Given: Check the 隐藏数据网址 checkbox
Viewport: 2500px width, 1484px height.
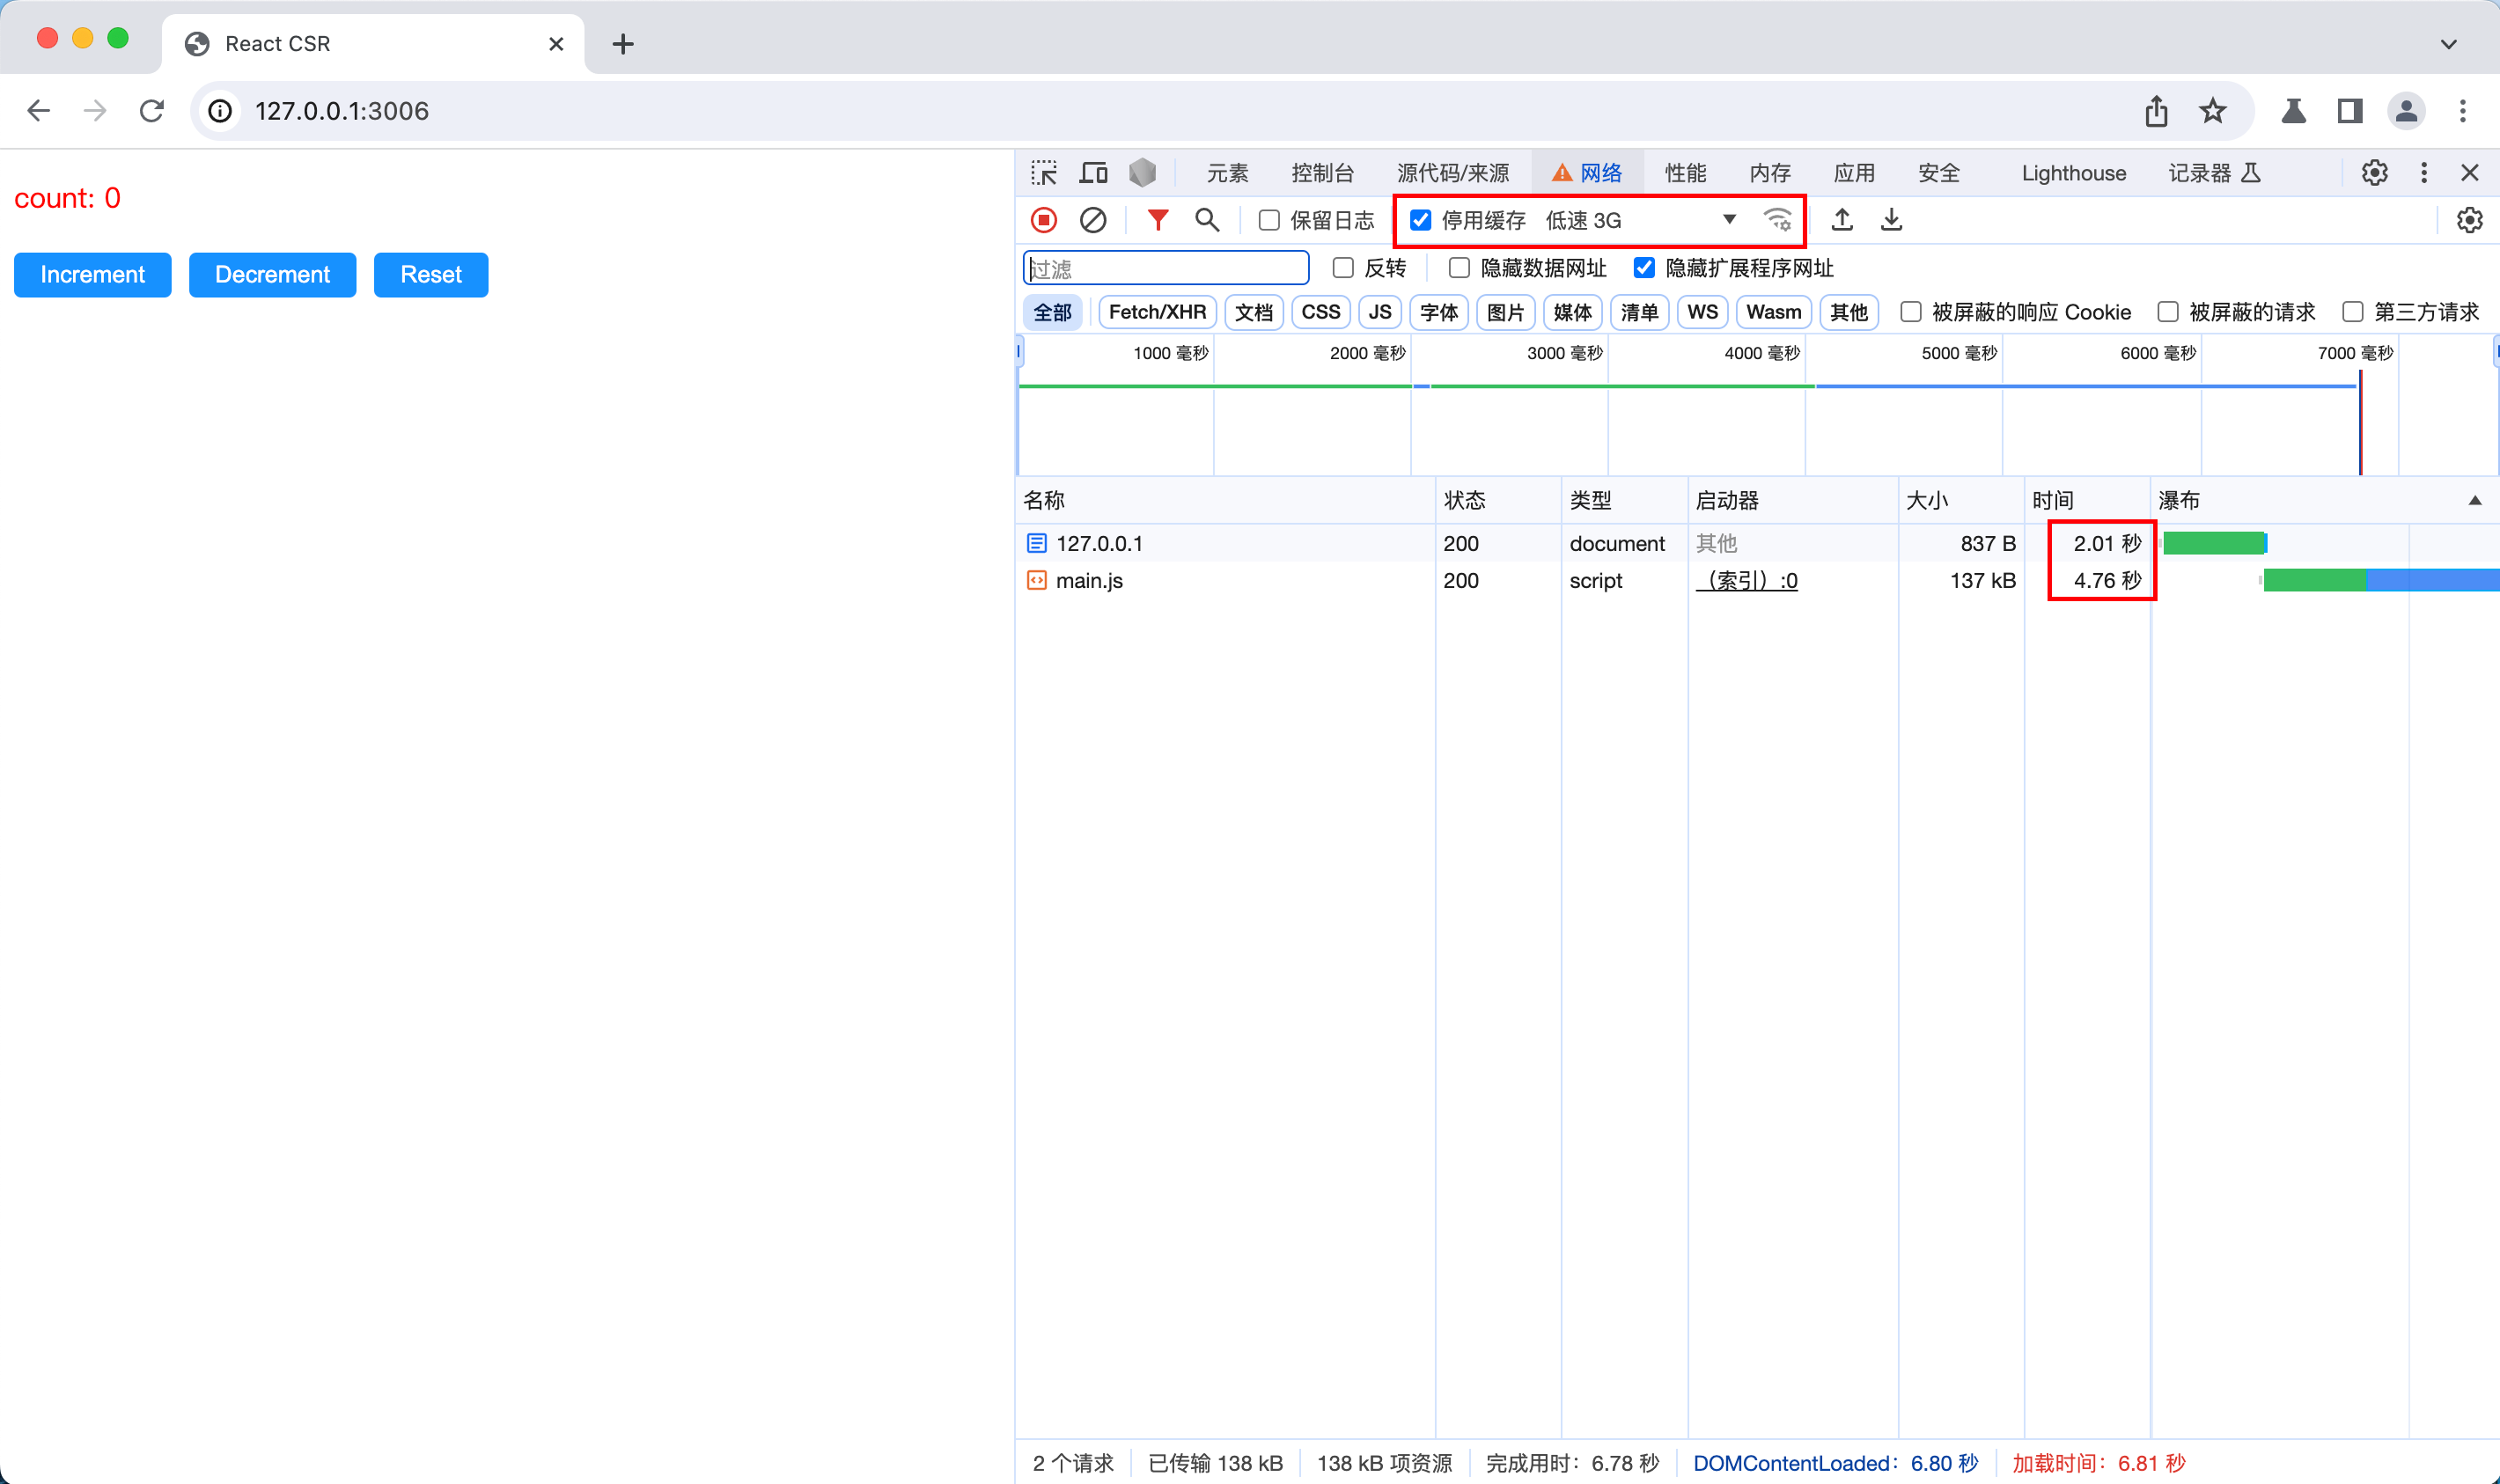Looking at the screenshot, I should (1459, 268).
